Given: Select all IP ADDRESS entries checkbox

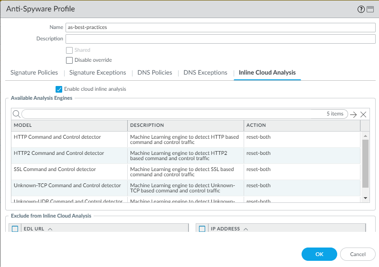Looking at the screenshot, I should tap(202, 229).
